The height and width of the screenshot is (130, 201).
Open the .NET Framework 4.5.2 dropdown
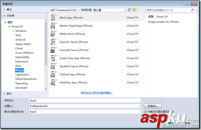click(65, 10)
